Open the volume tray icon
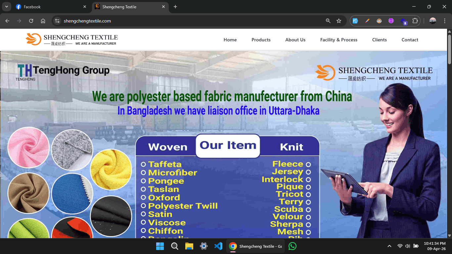The image size is (452, 254). 407,246
